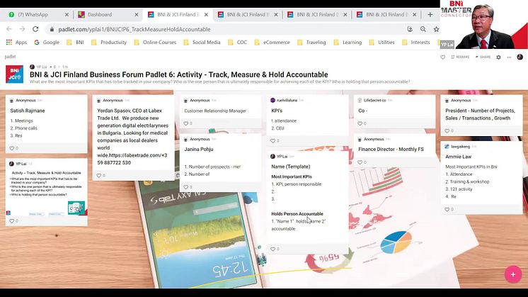Open the Productivity bookmarks folder
This screenshot has height=297, width=528.
[109, 42]
